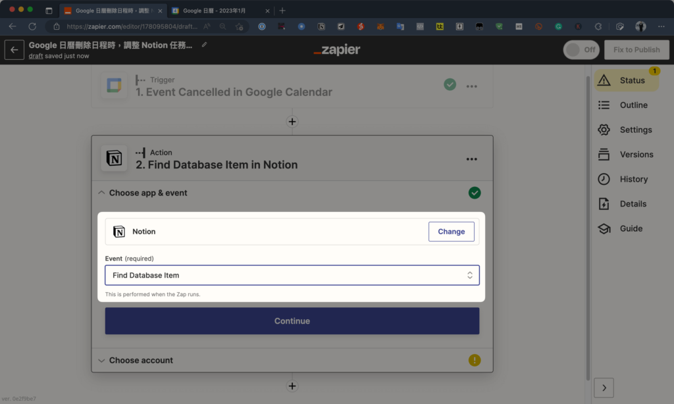Click the Google Calendar trigger app icon

coord(114,86)
